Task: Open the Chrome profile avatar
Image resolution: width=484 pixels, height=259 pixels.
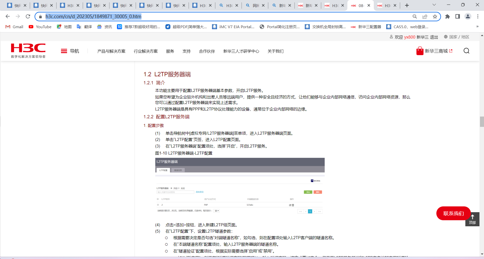Action: (x=468, y=17)
